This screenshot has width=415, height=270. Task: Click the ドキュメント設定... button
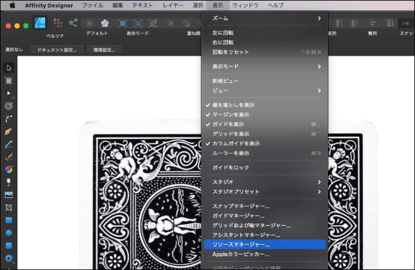(57, 49)
